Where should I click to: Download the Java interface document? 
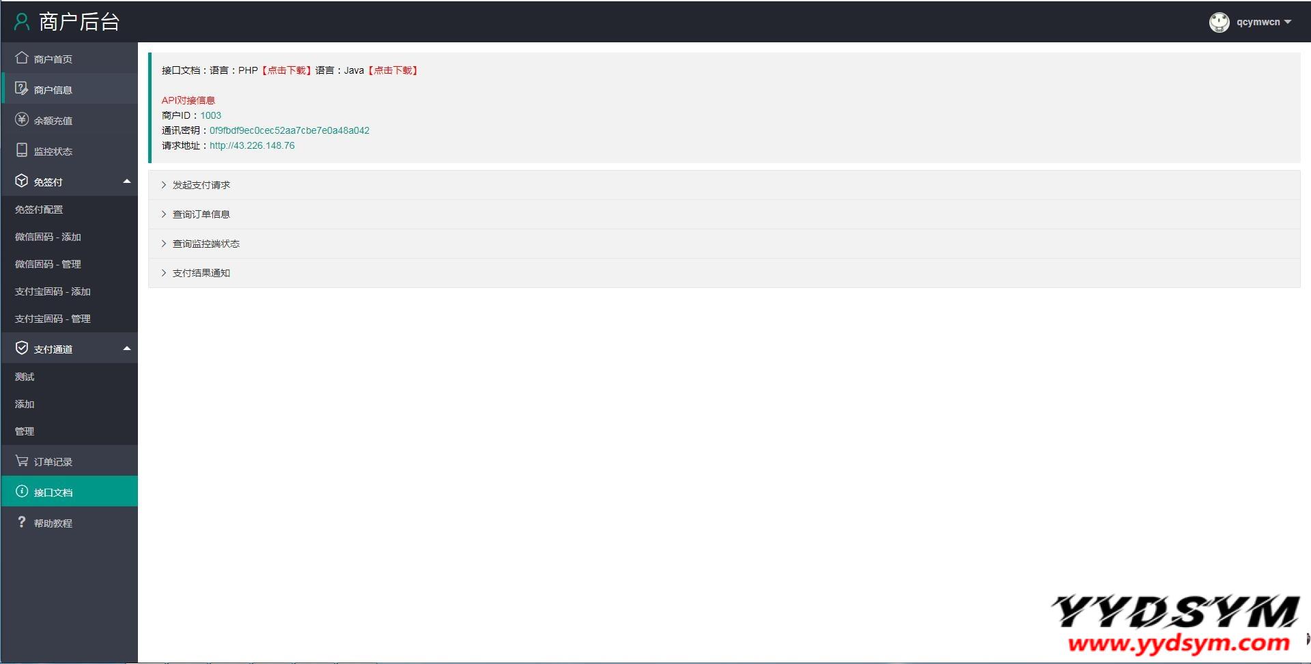point(393,70)
